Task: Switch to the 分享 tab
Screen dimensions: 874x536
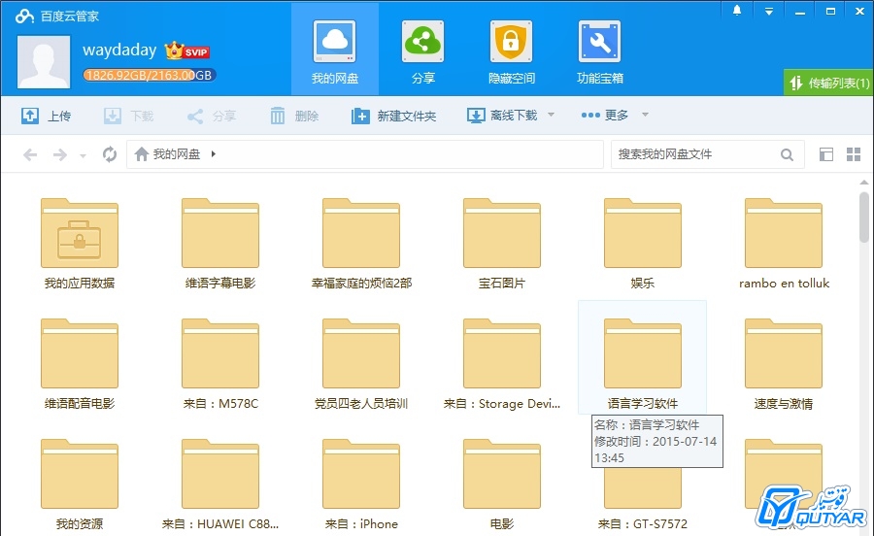Action: (423, 50)
